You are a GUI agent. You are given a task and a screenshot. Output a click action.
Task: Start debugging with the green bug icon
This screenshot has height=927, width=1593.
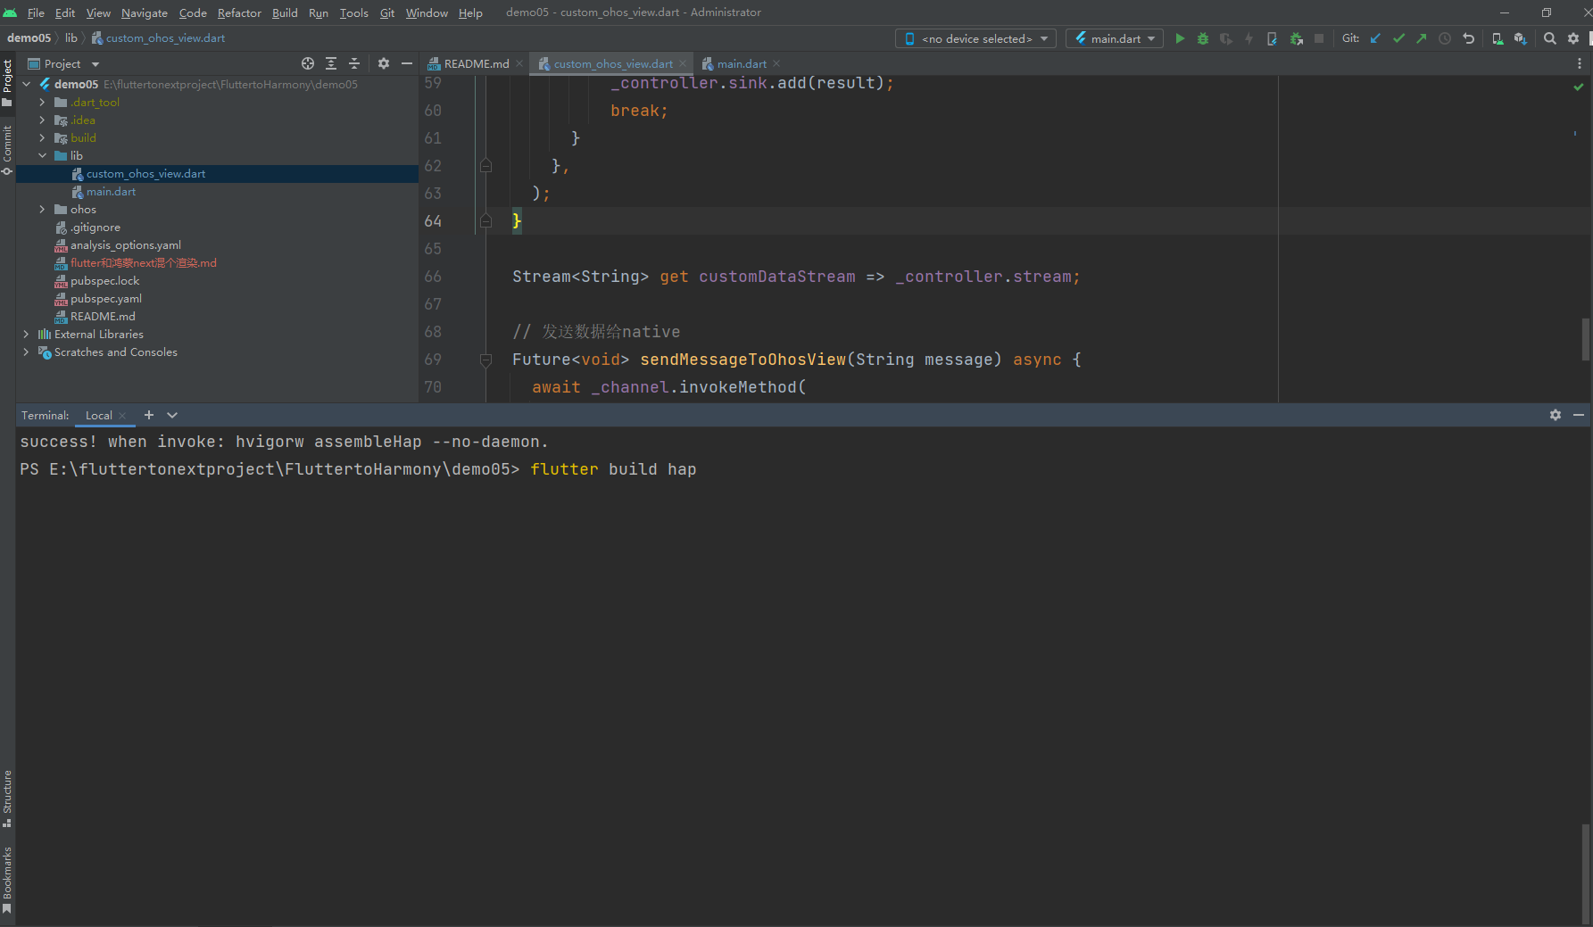pos(1203,38)
